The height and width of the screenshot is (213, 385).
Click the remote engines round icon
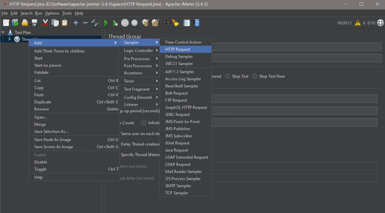[x=380, y=23]
